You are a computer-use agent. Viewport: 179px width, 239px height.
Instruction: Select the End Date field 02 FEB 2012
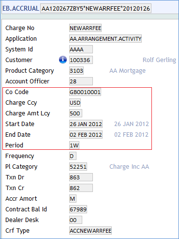tap(86, 135)
